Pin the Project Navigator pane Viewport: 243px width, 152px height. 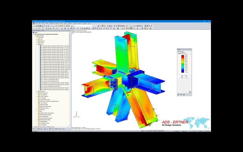(68, 30)
